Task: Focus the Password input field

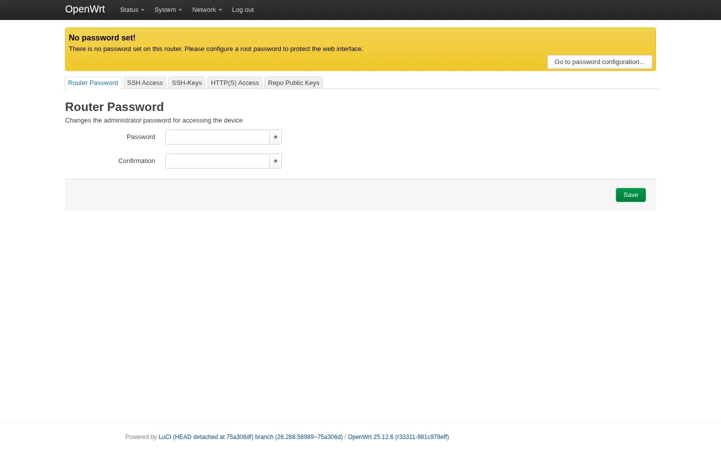Action: point(217,137)
